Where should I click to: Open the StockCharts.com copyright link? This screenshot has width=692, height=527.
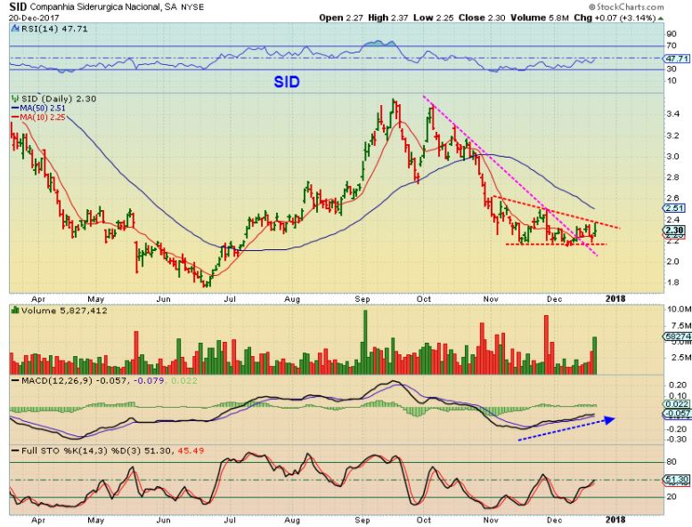(x=626, y=6)
